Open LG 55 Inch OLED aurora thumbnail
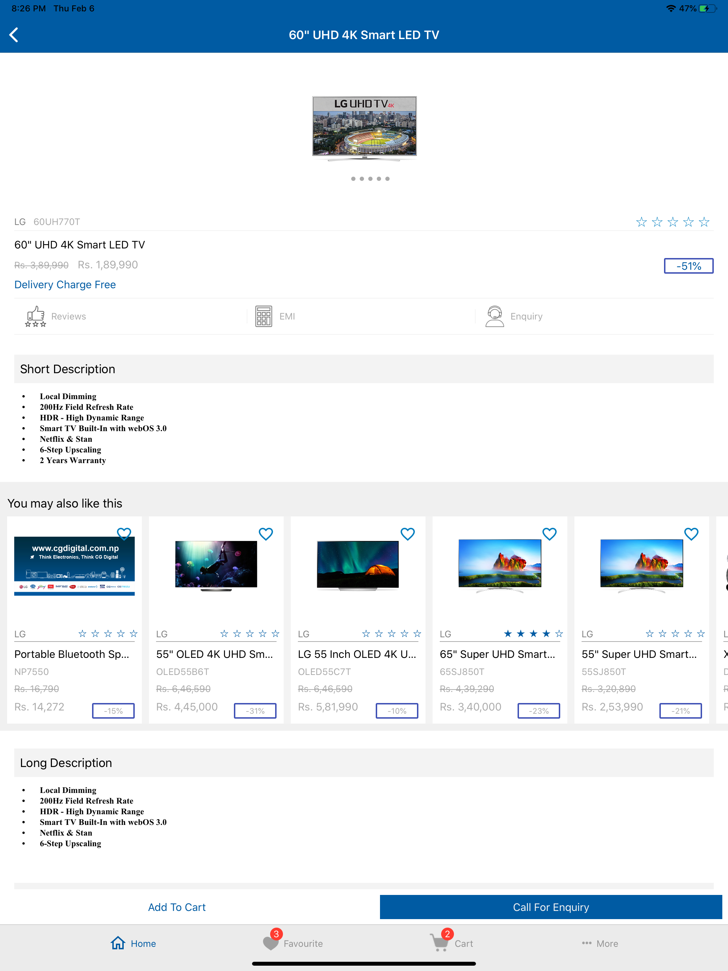This screenshot has width=728, height=971. pos(358,566)
